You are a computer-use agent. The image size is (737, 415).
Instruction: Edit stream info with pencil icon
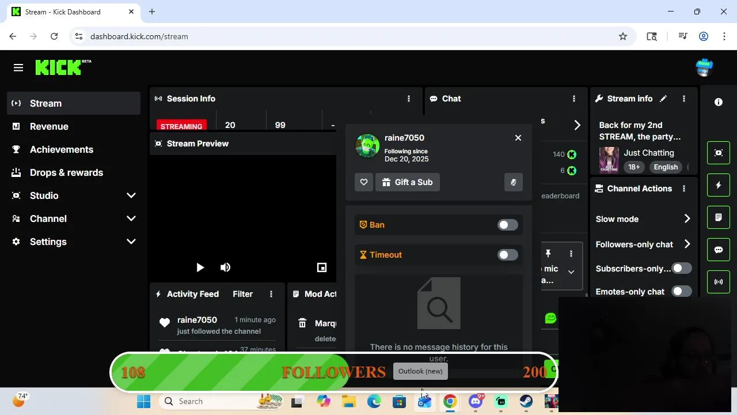point(663,99)
